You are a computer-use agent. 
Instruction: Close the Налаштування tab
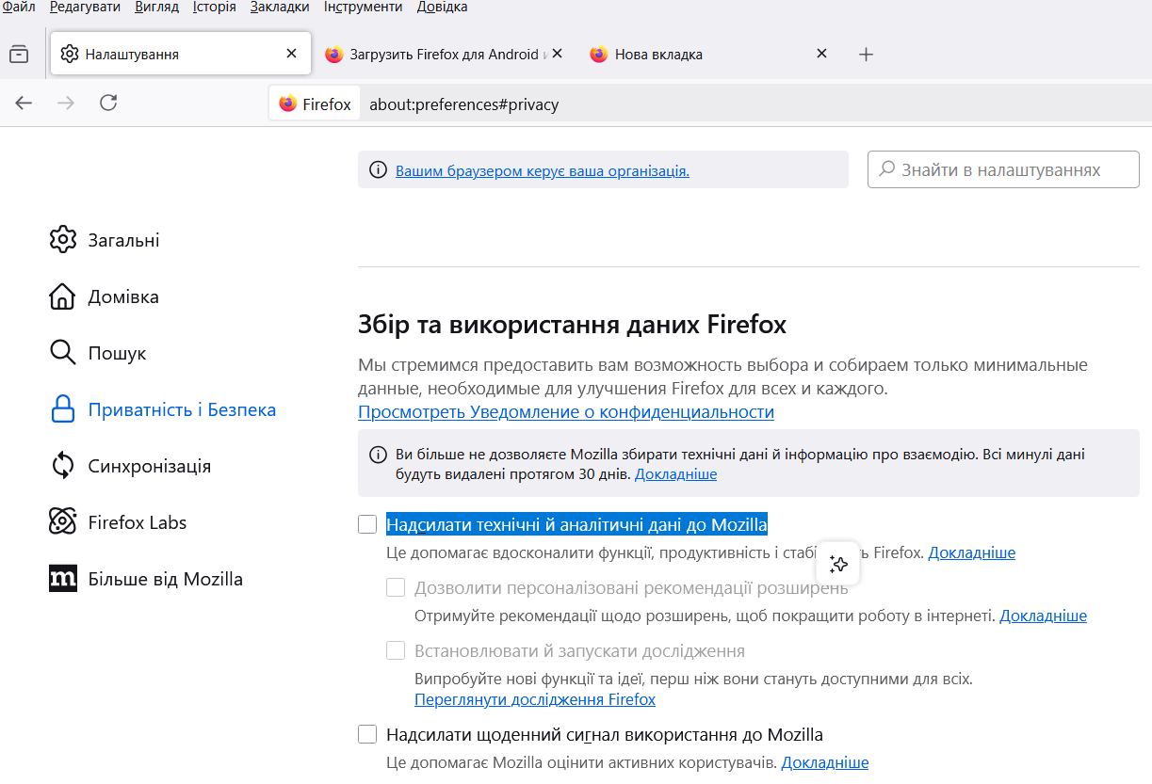click(x=291, y=54)
